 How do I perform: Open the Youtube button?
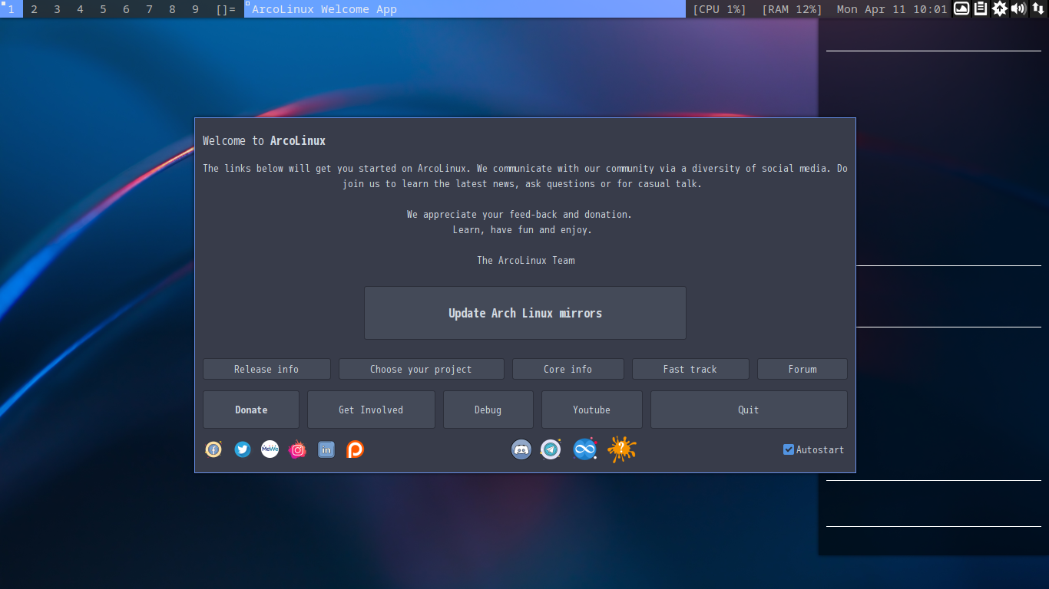pyautogui.click(x=592, y=410)
